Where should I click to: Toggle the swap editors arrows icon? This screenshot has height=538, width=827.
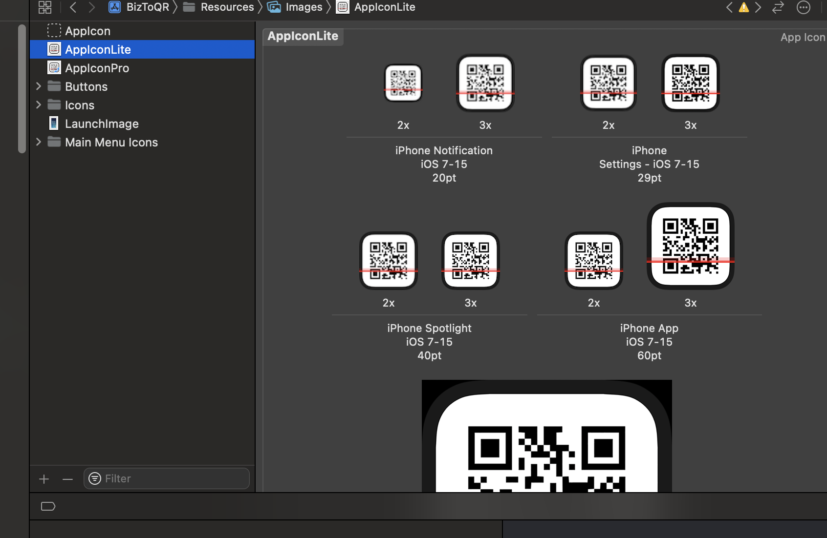(778, 7)
